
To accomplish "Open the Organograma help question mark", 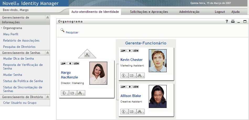I will [x=227, y=21].
